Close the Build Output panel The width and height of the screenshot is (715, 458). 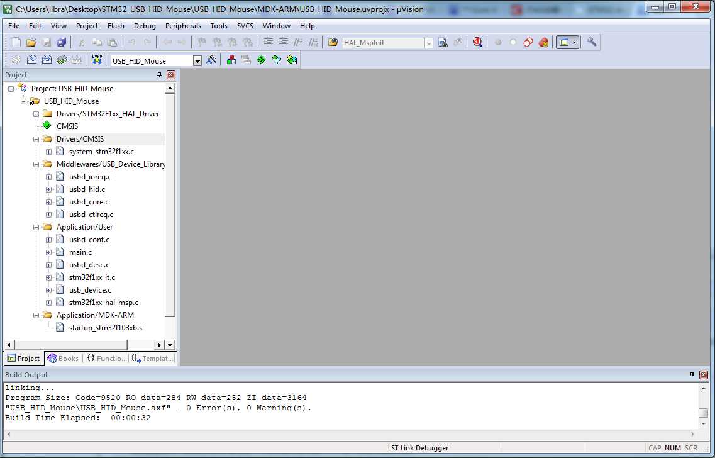[704, 375]
